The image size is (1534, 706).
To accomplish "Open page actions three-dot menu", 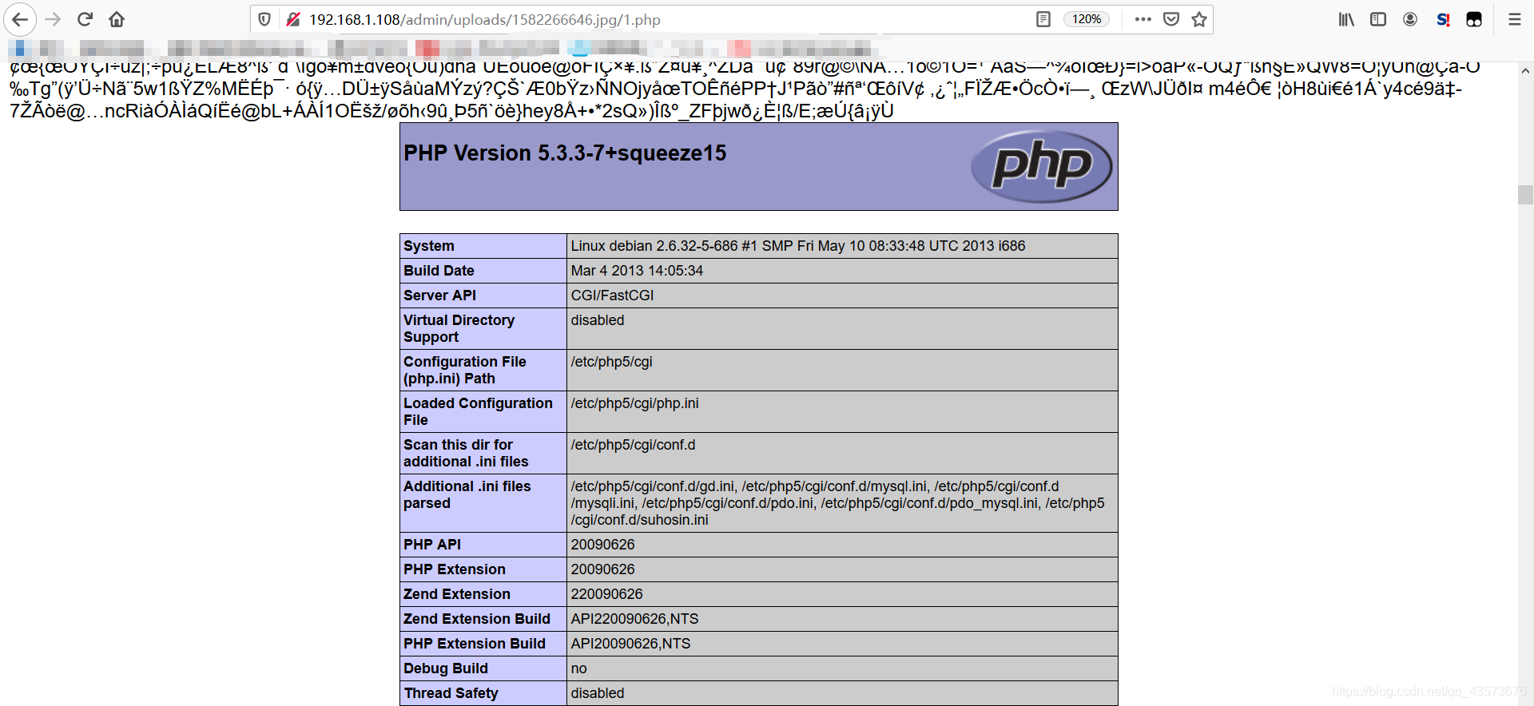I will click(1143, 19).
